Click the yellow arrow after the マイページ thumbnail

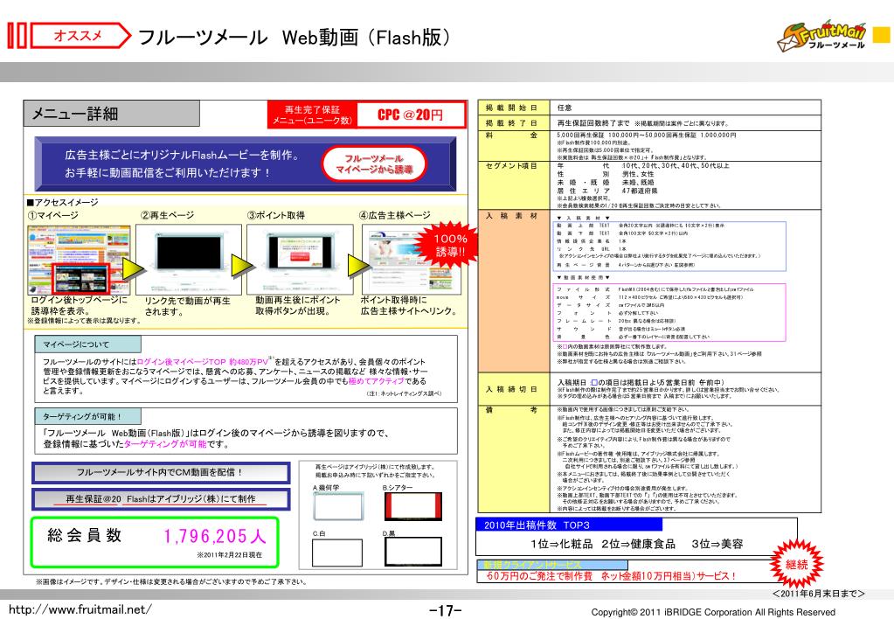tap(134, 268)
